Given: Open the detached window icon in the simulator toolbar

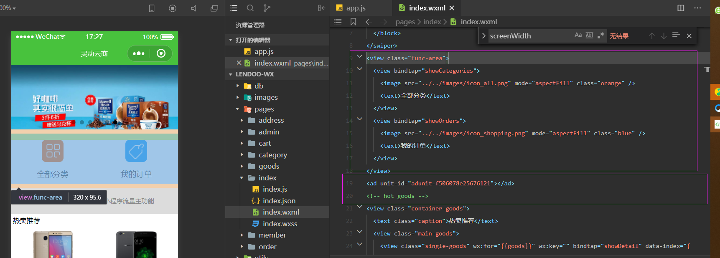Looking at the screenshot, I should [x=214, y=8].
